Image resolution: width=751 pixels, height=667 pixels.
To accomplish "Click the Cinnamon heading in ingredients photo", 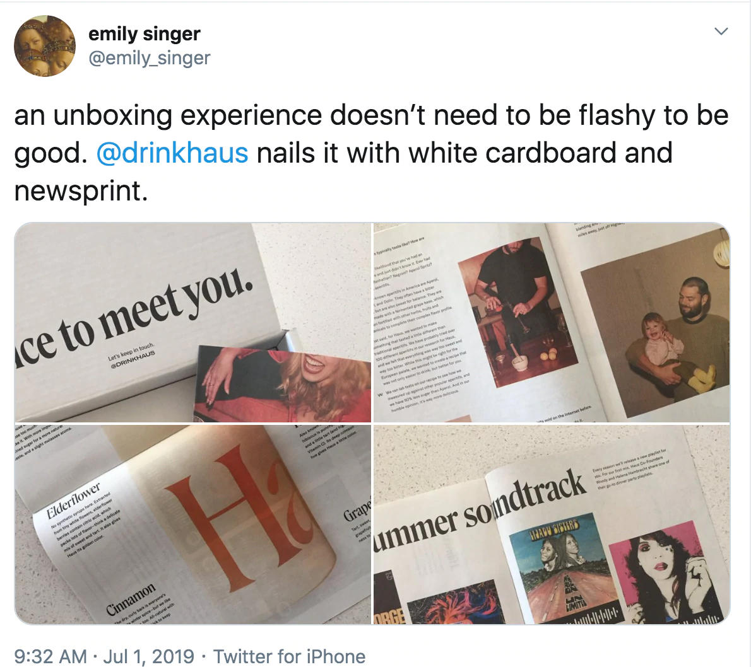I will (x=131, y=598).
